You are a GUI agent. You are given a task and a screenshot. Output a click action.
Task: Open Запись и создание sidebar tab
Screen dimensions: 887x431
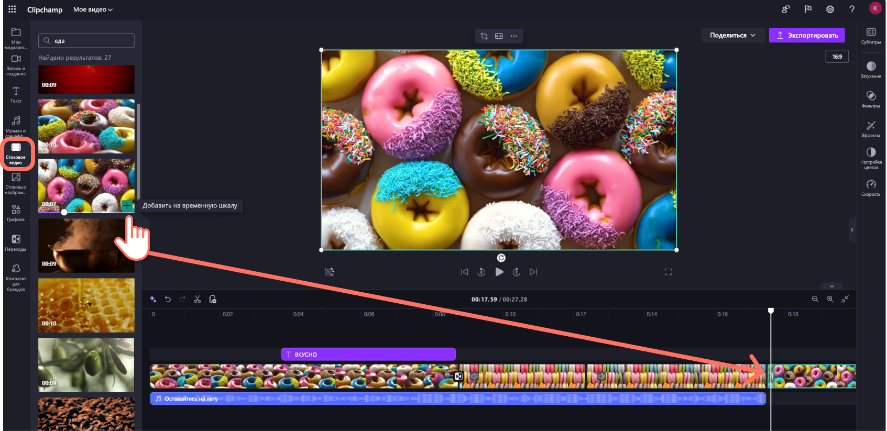click(x=16, y=65)
